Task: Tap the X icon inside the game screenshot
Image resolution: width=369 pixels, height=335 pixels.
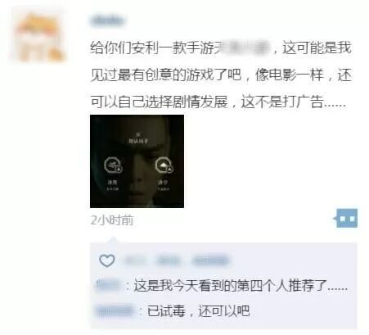Action: tap(138, 134)
